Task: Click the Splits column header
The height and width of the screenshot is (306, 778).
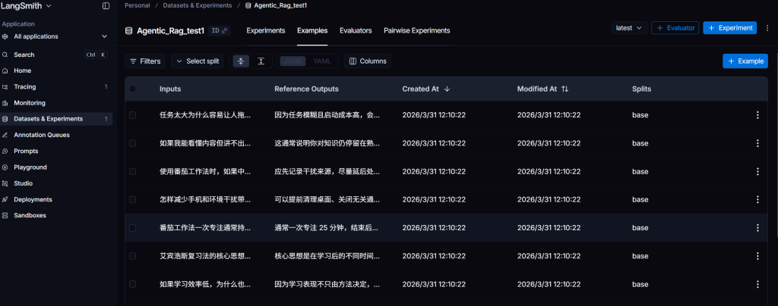Action: [641, 89]
